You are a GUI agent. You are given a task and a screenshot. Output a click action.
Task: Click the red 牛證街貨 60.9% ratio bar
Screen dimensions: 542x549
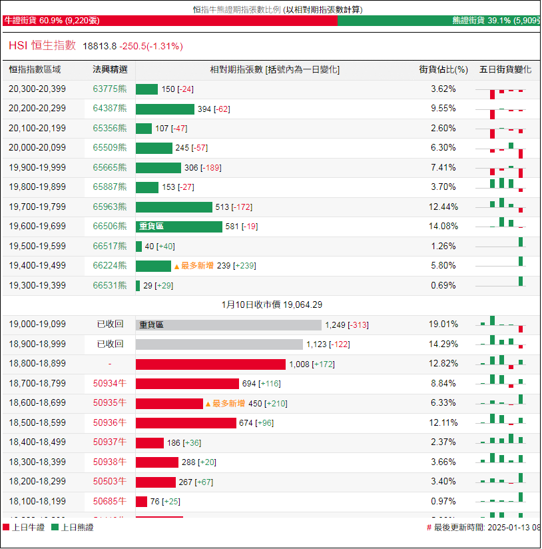click(170, 21)
